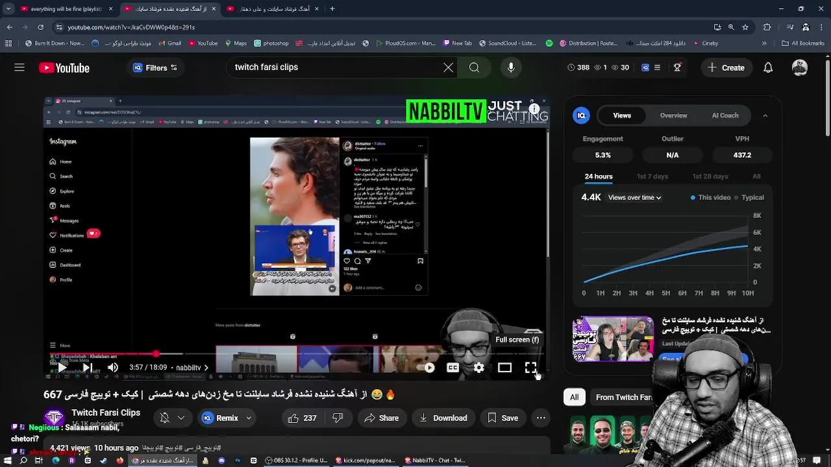The image size is (831, 467).
Task: Mute the video volume
Action: pyautogui.click(x=113, y=368)
